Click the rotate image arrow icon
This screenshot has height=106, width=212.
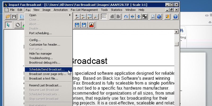(126, 17)
